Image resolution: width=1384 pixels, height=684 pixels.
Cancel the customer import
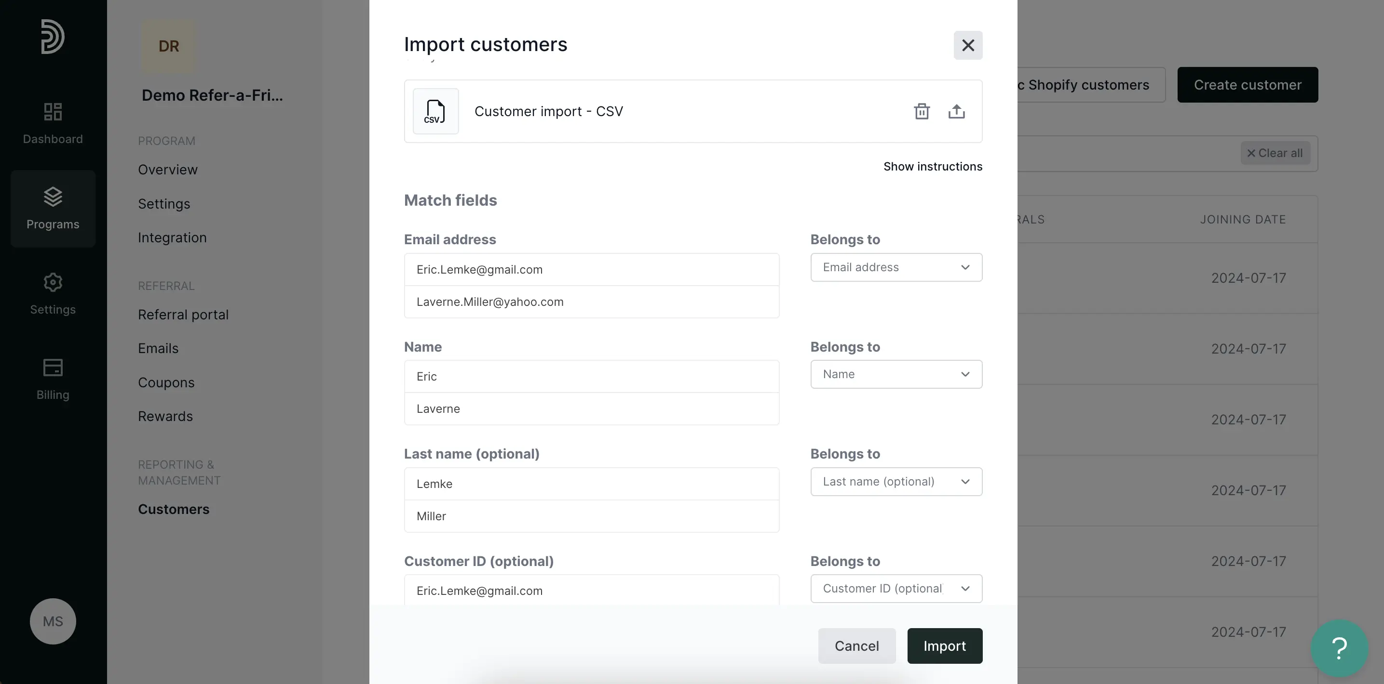pyautogui.click(x=856, y=645)
